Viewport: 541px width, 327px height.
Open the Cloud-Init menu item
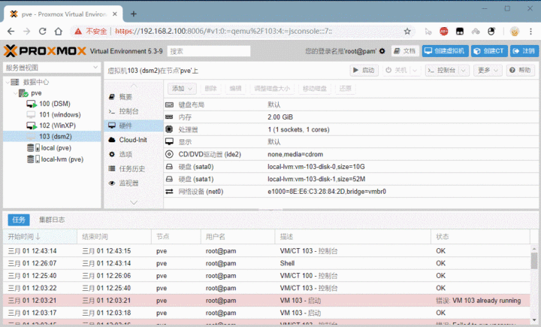click(134, 140)
